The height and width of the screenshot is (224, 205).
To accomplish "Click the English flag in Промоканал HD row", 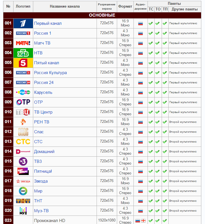I will (x=143, y=221).
